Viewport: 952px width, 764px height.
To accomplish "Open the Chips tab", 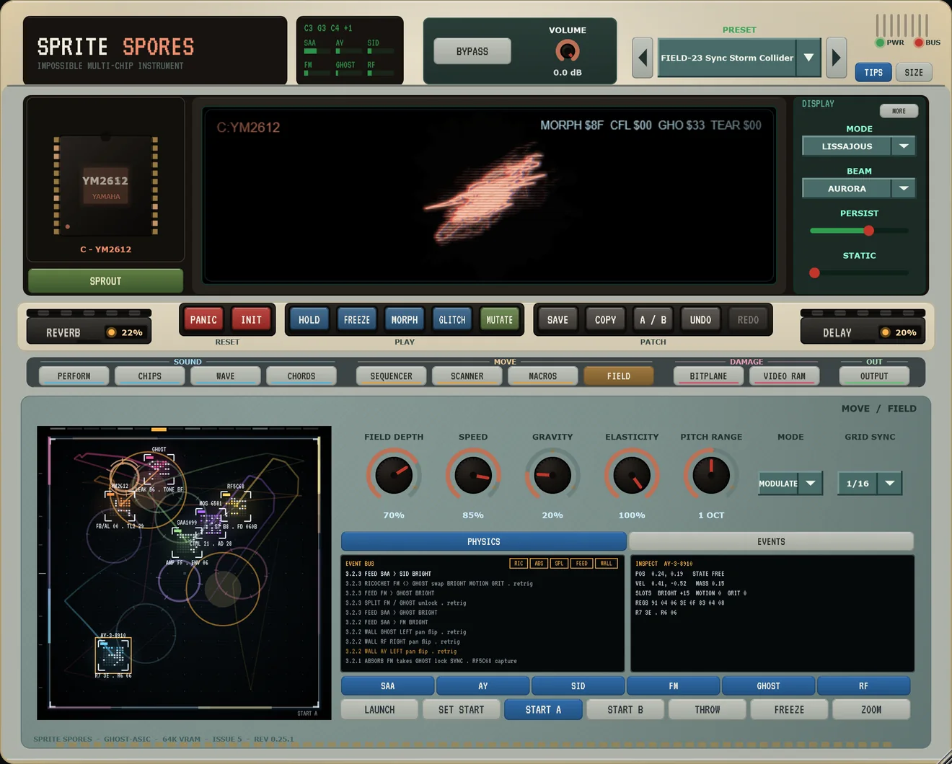I will point(150,376).
